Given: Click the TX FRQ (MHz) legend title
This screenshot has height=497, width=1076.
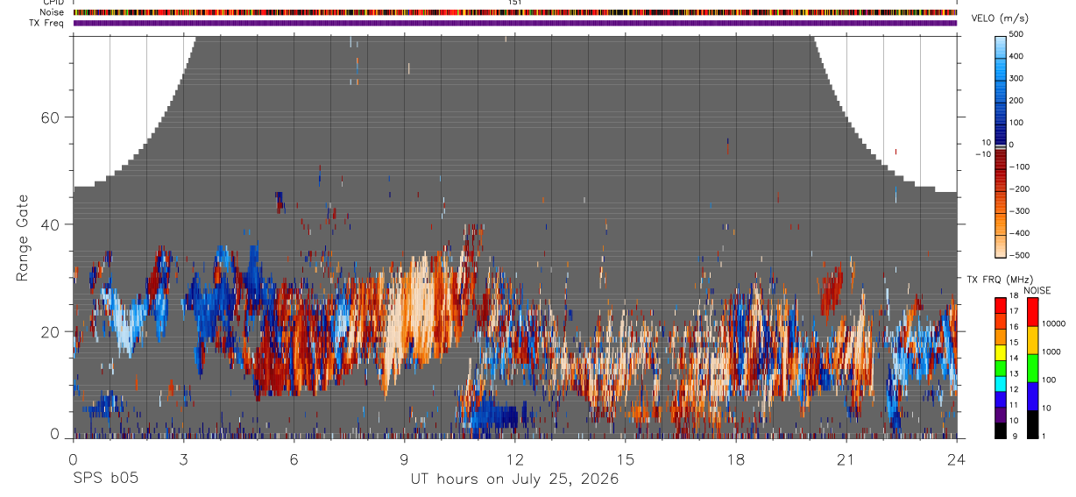Looking at the screenshot, I should coord(993,280).
